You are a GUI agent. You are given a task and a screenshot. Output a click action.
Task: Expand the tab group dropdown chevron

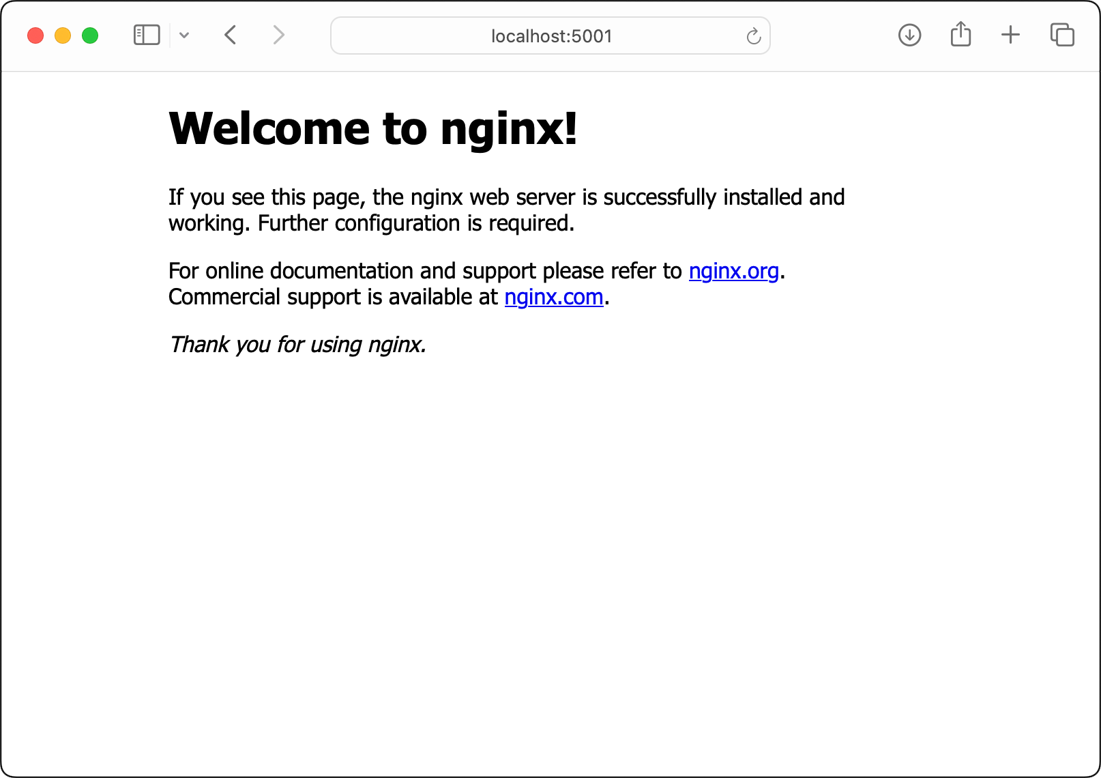184,35
